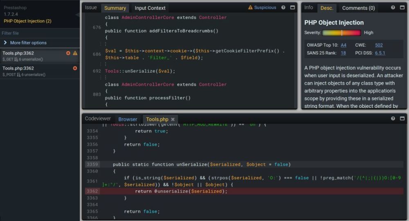409x221 pixels.
Task: Click PHP Object Injection (2) category
Action: (x=27, y=21)
